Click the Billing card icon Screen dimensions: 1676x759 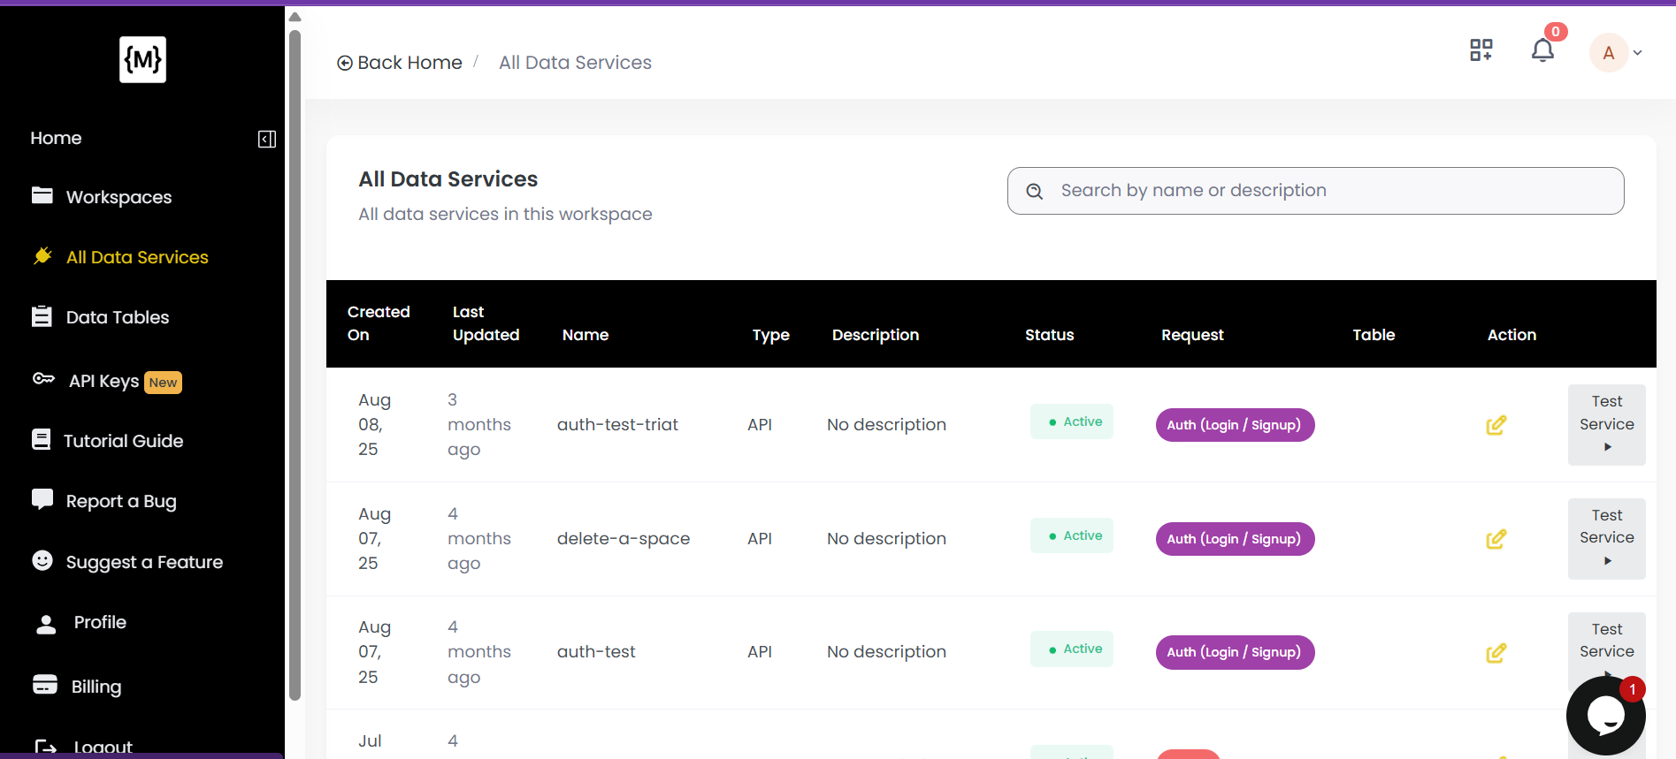pos(45,685)
